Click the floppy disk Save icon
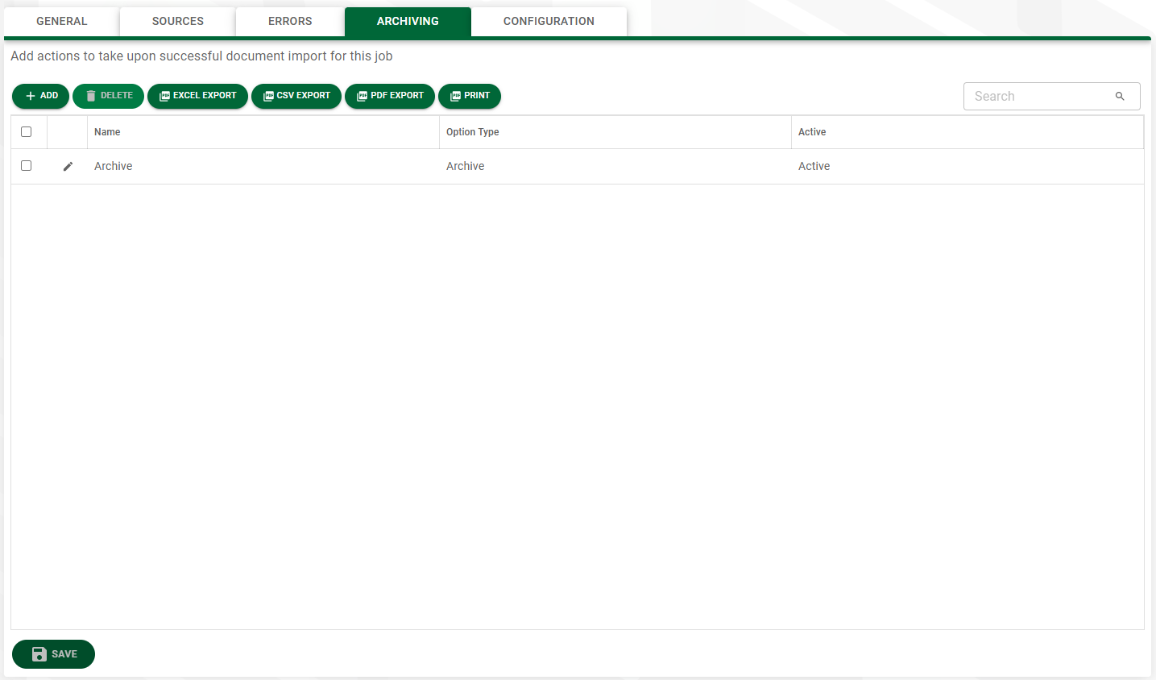Image resolution: width=1156 pixels, height=680 pixels. (x=39, y=654)
